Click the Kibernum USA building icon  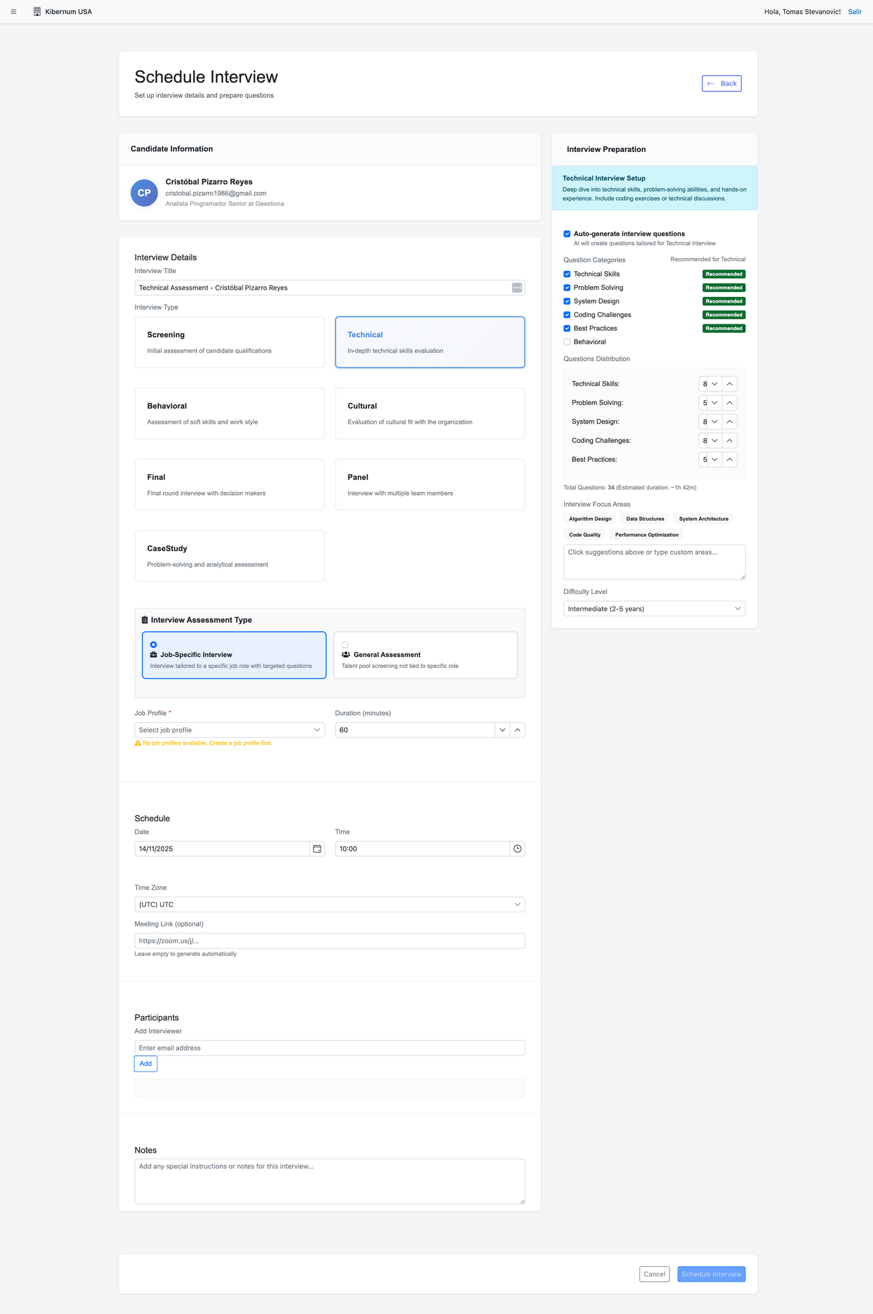(37, 12)
